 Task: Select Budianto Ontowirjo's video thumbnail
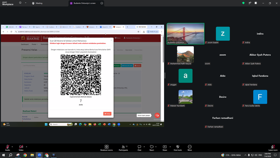tap(185, 33)
